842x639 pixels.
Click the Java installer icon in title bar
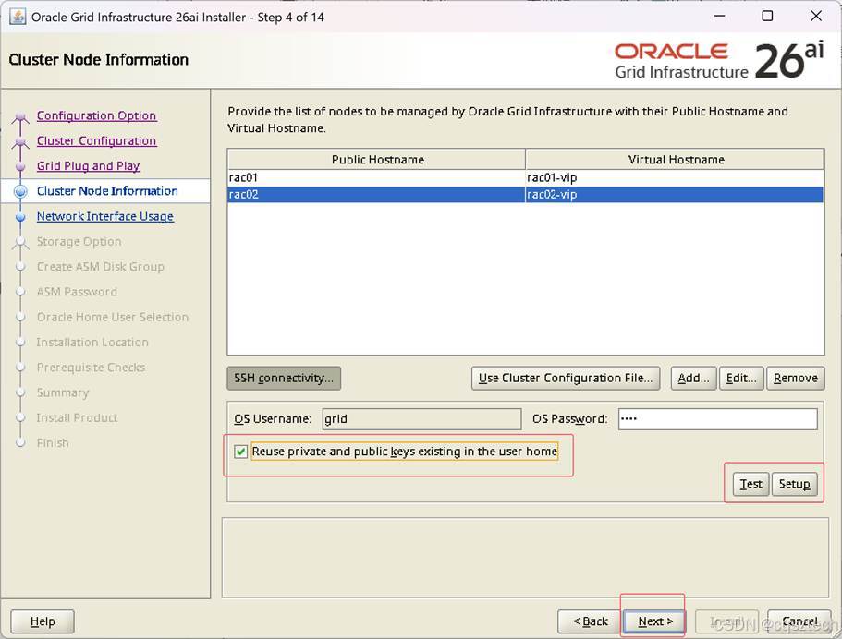[x=18, y=17]
